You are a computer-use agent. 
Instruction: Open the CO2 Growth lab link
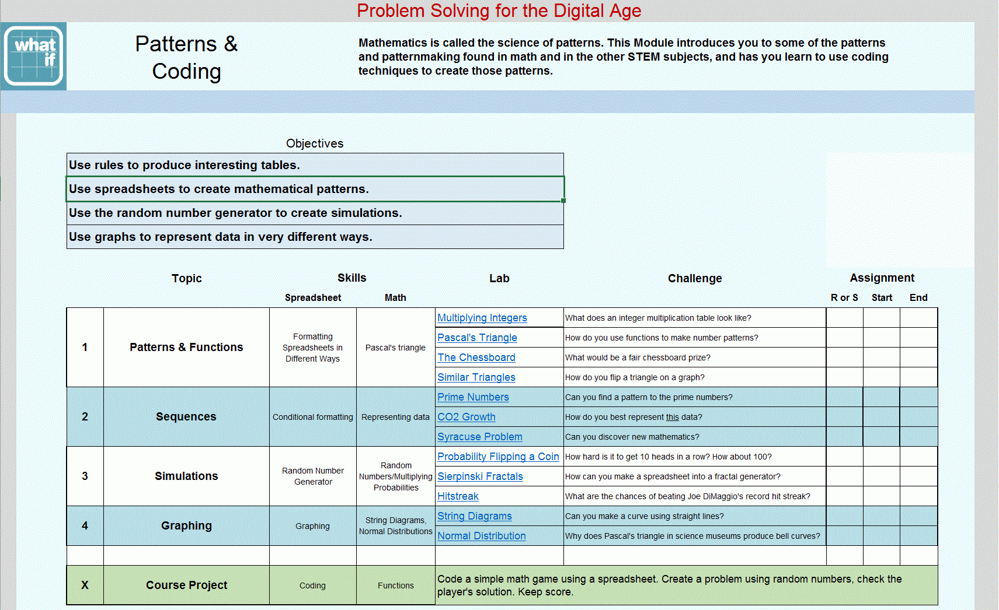click(x=467, y=417)
